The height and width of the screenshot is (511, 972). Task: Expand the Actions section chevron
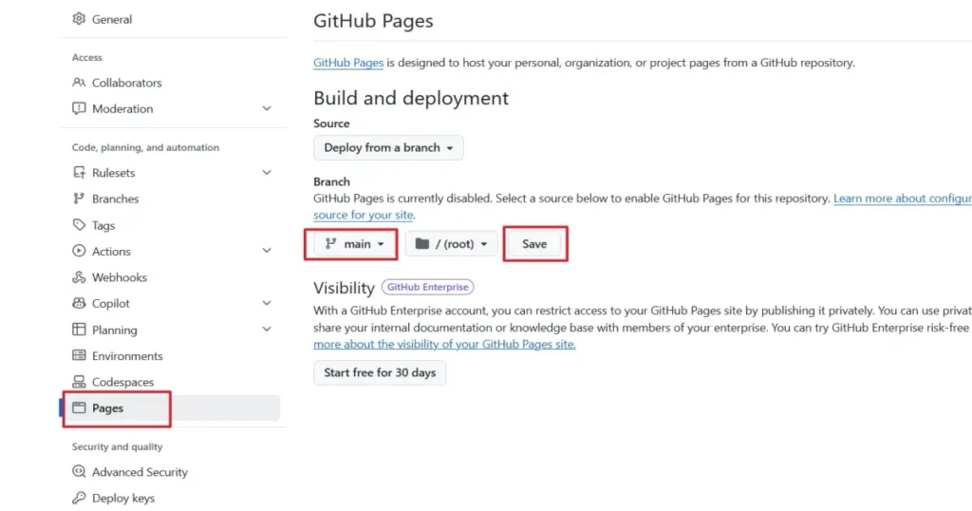pyautogui.click(x=267, y=251)
